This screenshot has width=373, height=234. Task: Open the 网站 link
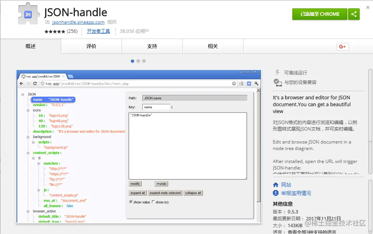click(x=286, y=185)
